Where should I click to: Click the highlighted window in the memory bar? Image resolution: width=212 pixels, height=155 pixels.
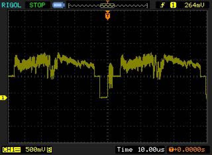click(107, 5)
